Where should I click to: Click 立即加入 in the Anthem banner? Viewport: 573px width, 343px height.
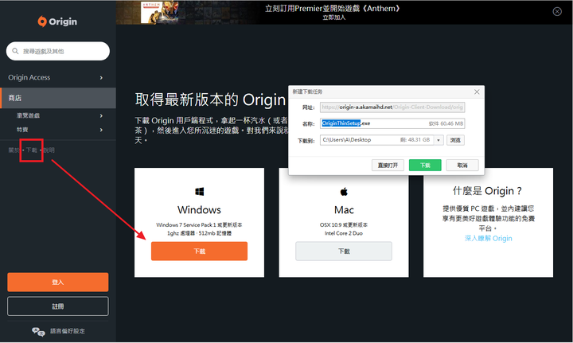click(x=333, y=18)
